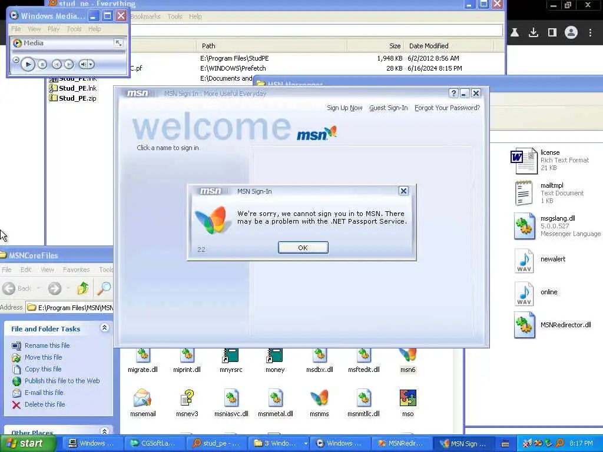The height and width of the screenshot is (452, 603).
Task: Click the Media Player seek bar
Action: point(68,52)
